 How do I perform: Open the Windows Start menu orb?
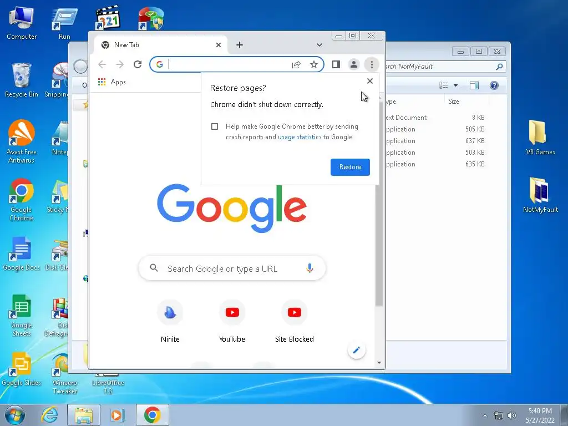point(15,415)
